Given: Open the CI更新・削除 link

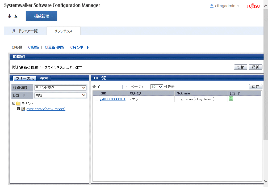Looking at the screenshot, I should pyautogui.click(x=55, y=47).
